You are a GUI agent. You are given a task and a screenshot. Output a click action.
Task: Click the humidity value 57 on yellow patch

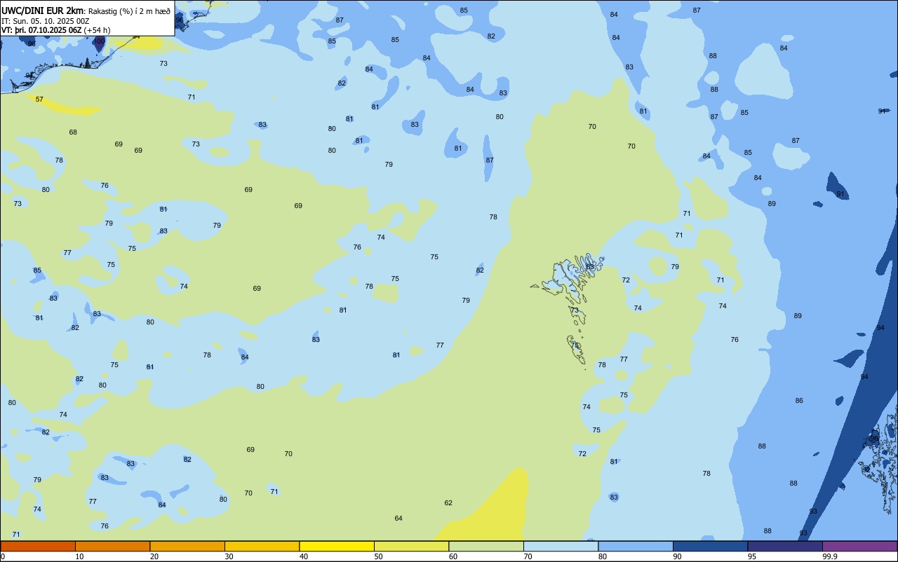pyautogui.click(x=39, y=100)
